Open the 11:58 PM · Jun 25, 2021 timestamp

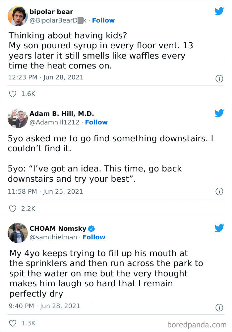pyautogui.click(x=45, y=191)
